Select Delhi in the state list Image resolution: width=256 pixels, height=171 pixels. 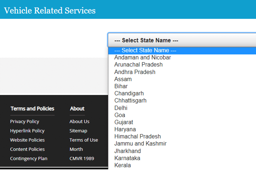[x=182, y=108]
